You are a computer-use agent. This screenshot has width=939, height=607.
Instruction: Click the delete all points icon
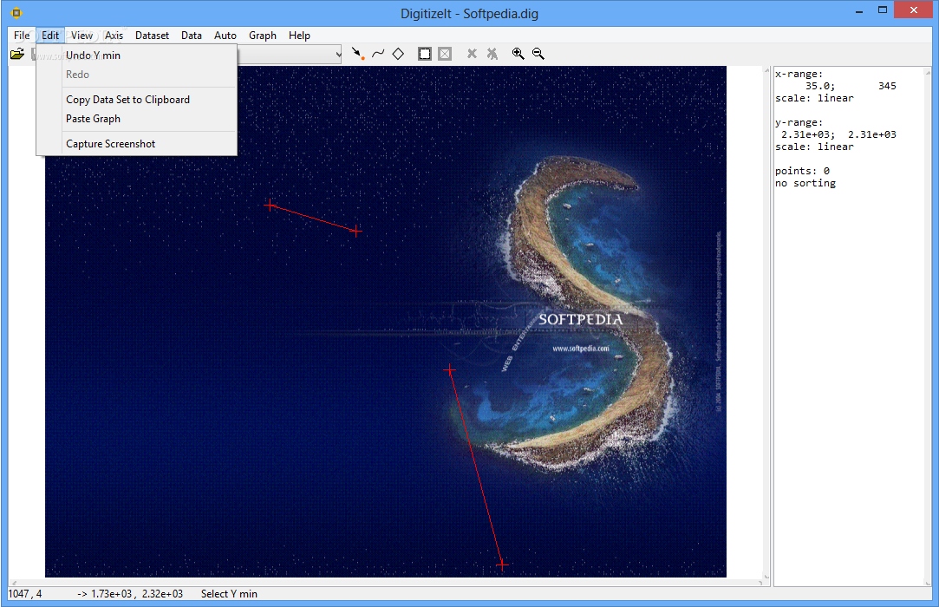pyautogui.click(x=492, y=54)
